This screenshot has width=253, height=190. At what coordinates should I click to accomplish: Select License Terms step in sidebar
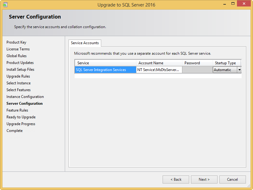coord(18,49)
